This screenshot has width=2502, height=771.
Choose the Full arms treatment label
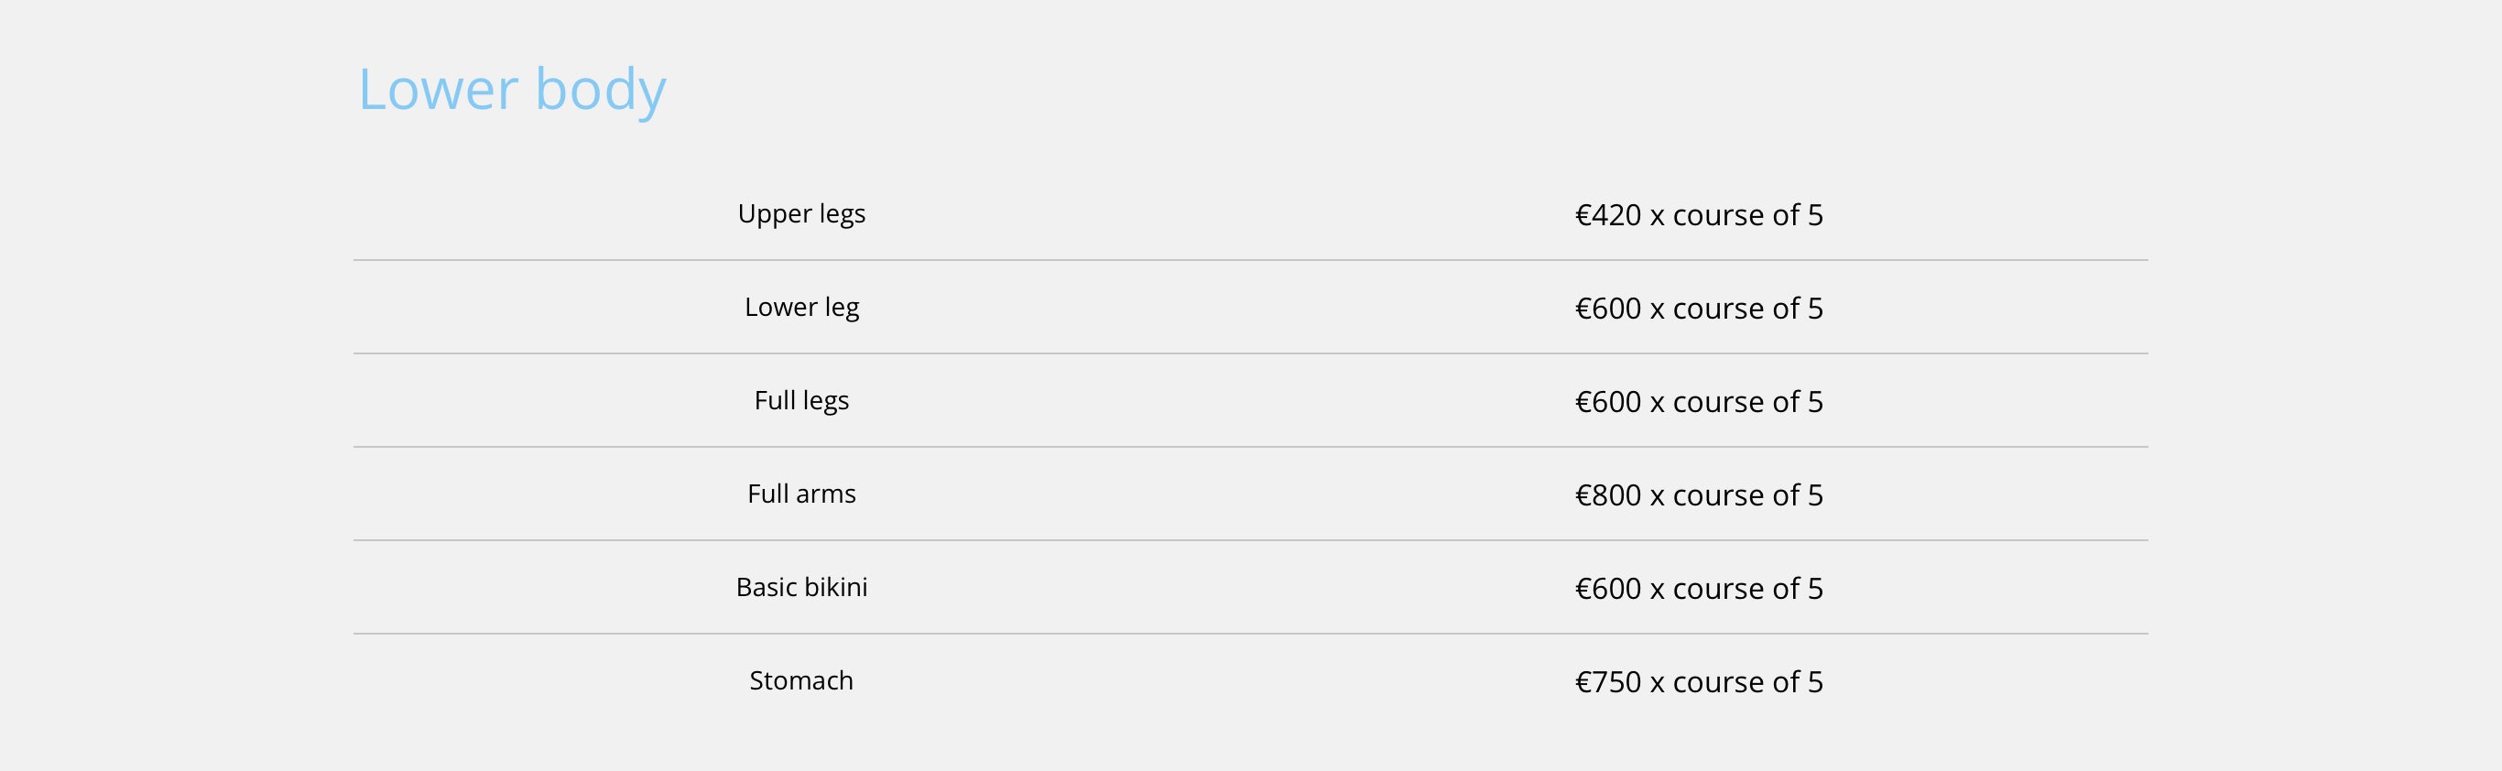[x=801, y=494]
